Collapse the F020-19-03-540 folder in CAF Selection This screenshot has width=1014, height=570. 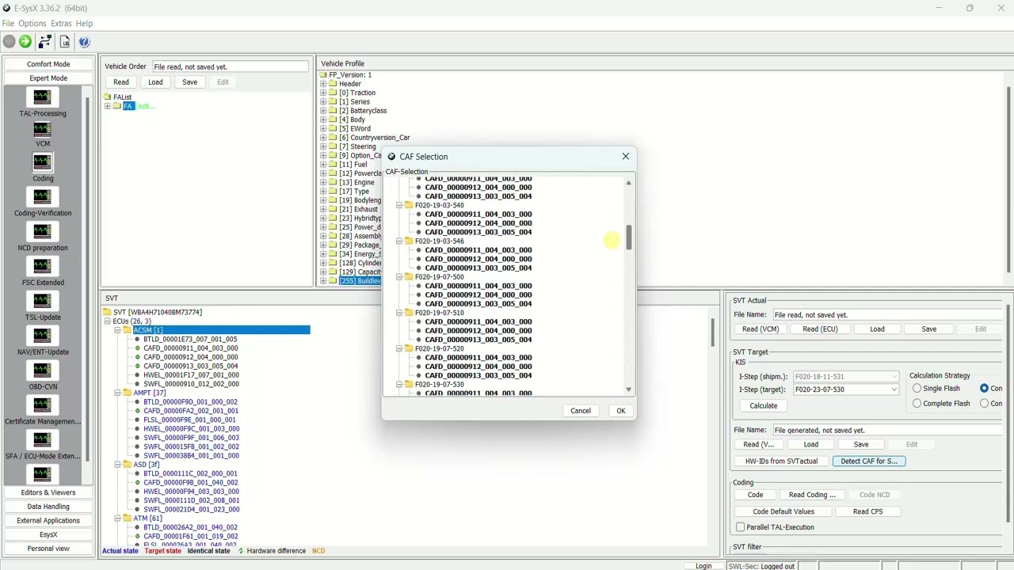click(400, 205)
